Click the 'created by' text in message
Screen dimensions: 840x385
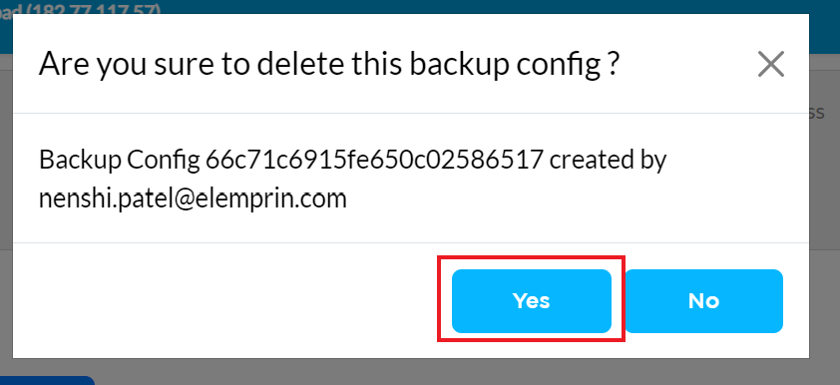pyautogui.click(x=608, y=160)
